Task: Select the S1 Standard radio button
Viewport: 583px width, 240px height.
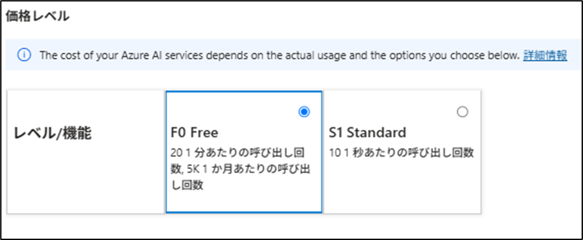Action: (x=462, y=112)
